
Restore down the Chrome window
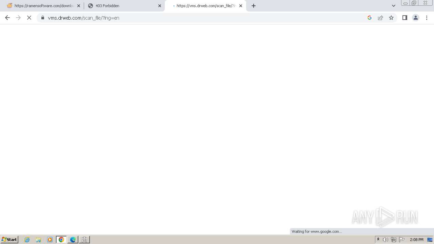(x=414, y=3)
